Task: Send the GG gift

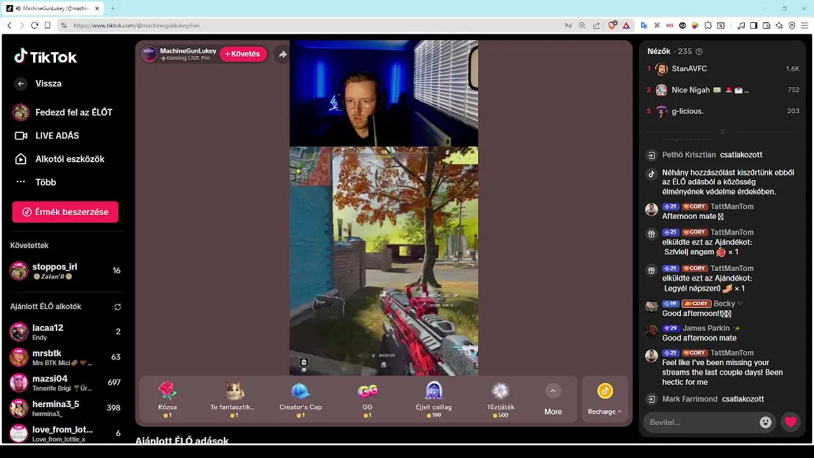Action: [x=368, y=399]
